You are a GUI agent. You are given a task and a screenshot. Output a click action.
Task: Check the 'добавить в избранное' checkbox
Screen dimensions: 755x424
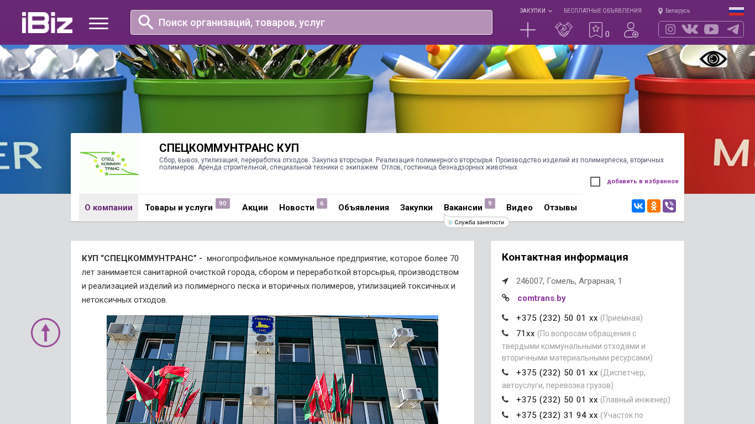(595, 182)
